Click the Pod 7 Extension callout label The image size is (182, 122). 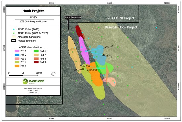pos(73,18)
